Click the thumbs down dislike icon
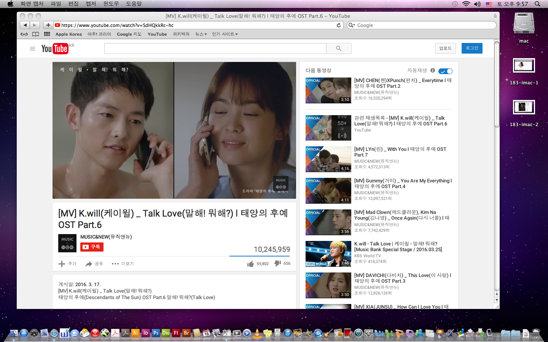Image resolution: width=548 pixels, height=342 pixels. (278, 263)
